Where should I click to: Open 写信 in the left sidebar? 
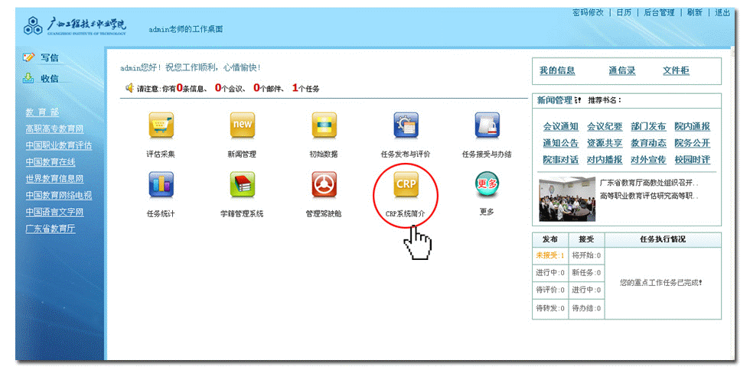tap(49, 57)
